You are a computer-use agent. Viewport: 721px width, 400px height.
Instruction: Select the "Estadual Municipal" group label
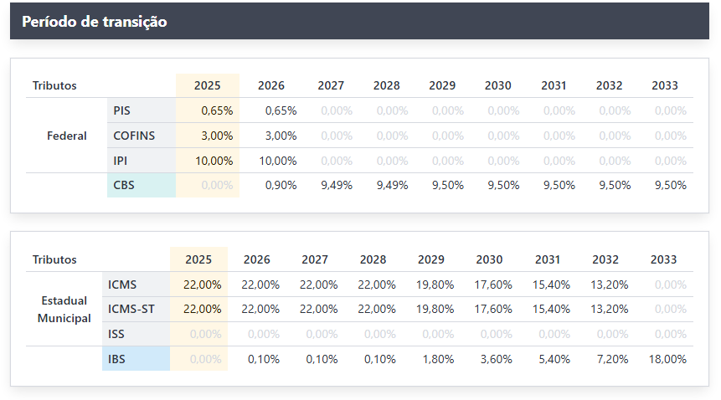click(x=65, y=309)
